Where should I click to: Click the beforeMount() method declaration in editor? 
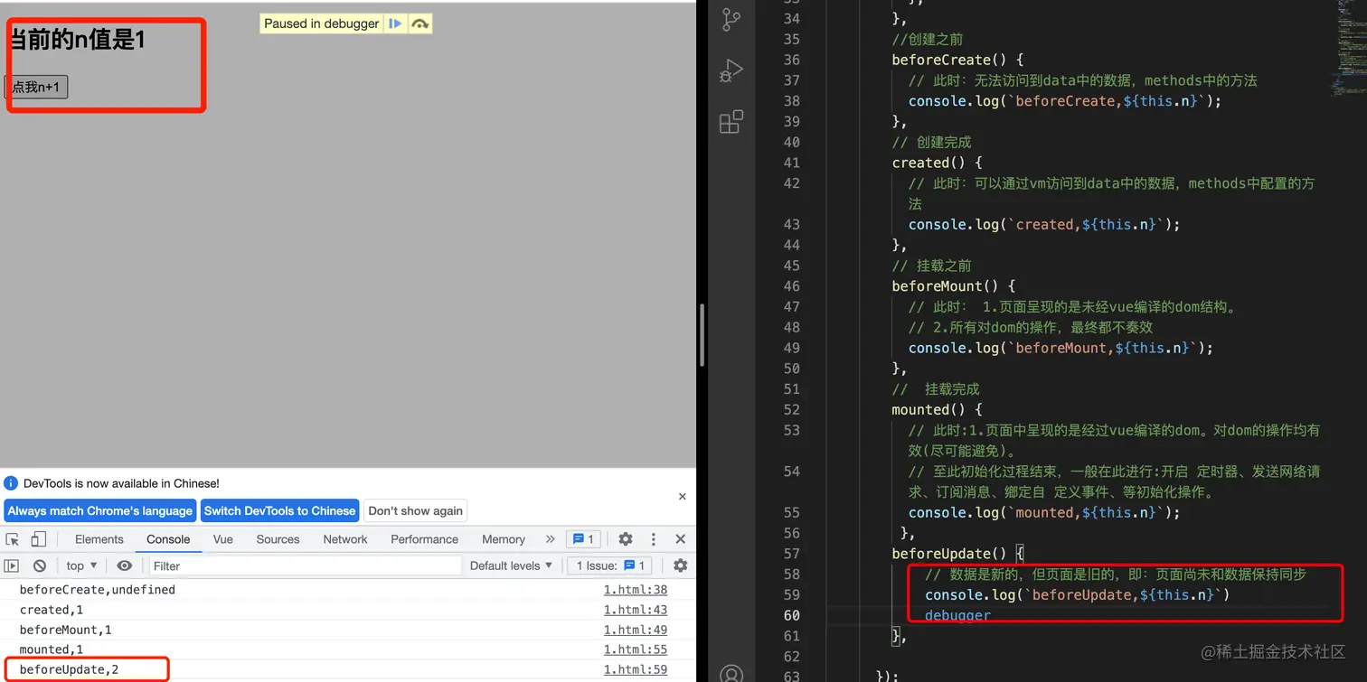(x=954, y=286)
